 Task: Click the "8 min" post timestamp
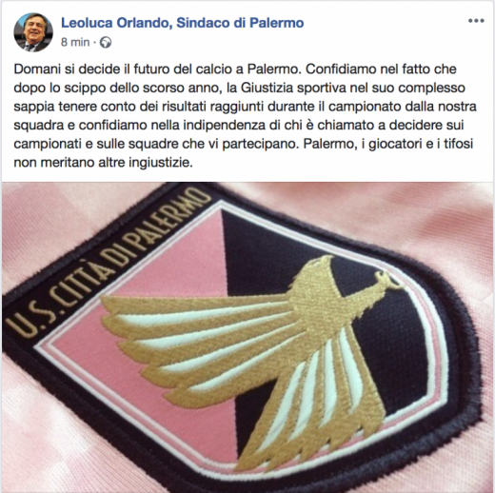[x=75, y=42]
